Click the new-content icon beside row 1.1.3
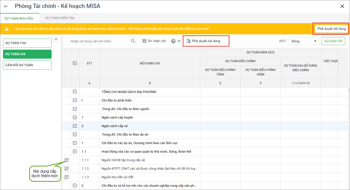The height and width of the screenshot is (190, 350). click(x=67, y=177)
